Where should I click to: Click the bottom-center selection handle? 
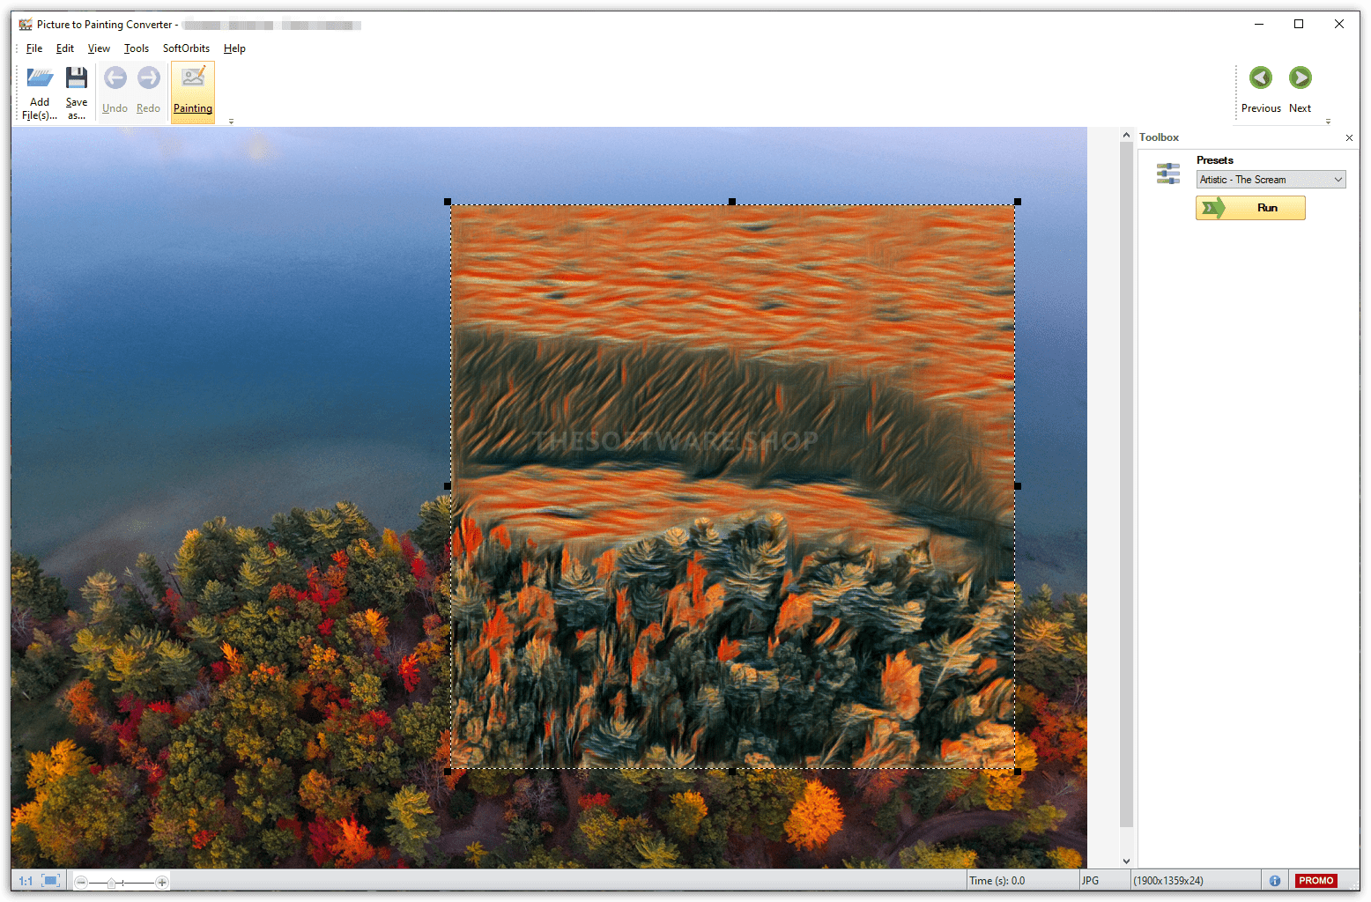(x=732, y=772)
